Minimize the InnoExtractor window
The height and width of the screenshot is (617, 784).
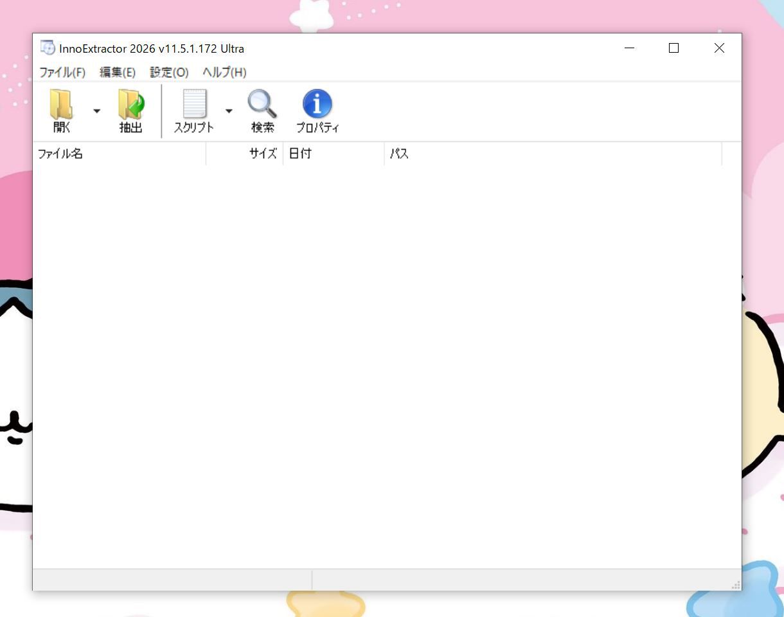click(x=629, y=48)
